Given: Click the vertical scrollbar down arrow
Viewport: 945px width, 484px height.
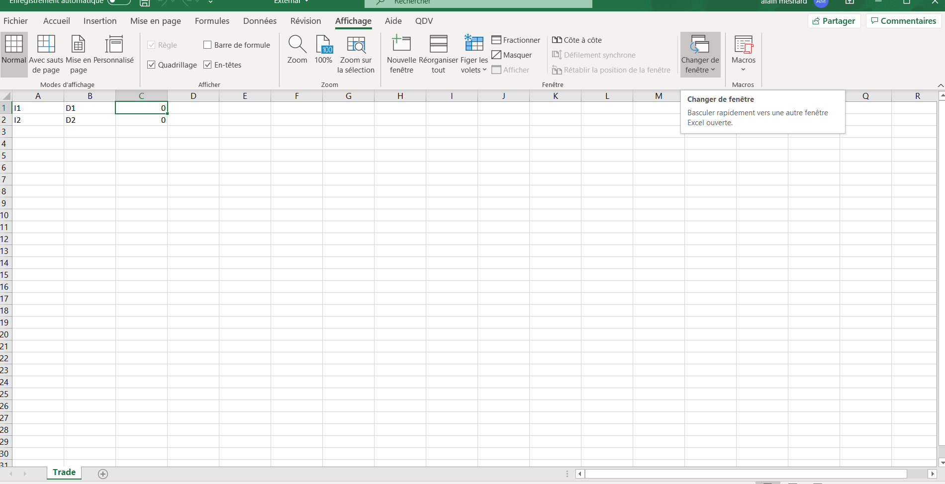Looking at the screenshot, I should tap(941, 463).
